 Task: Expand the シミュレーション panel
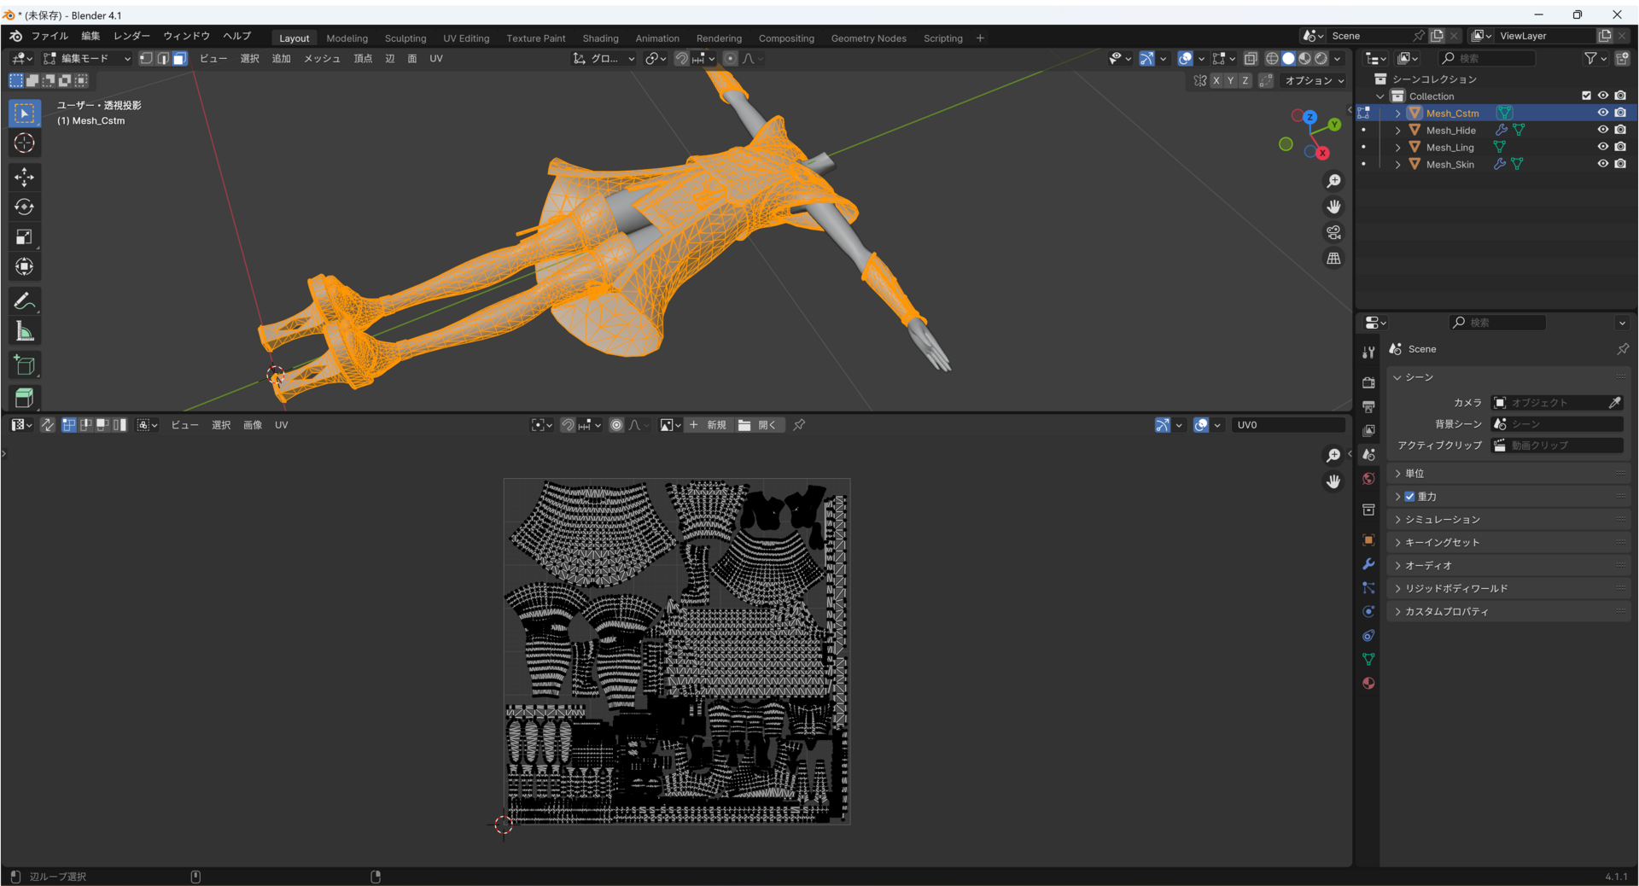click(x=1508, y=519)
